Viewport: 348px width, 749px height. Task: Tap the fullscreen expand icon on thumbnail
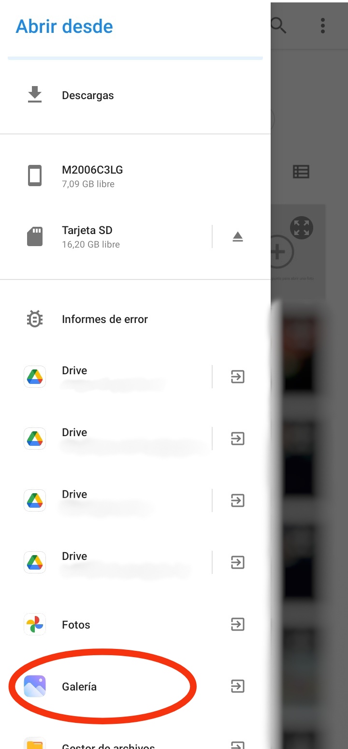(302, 228)
